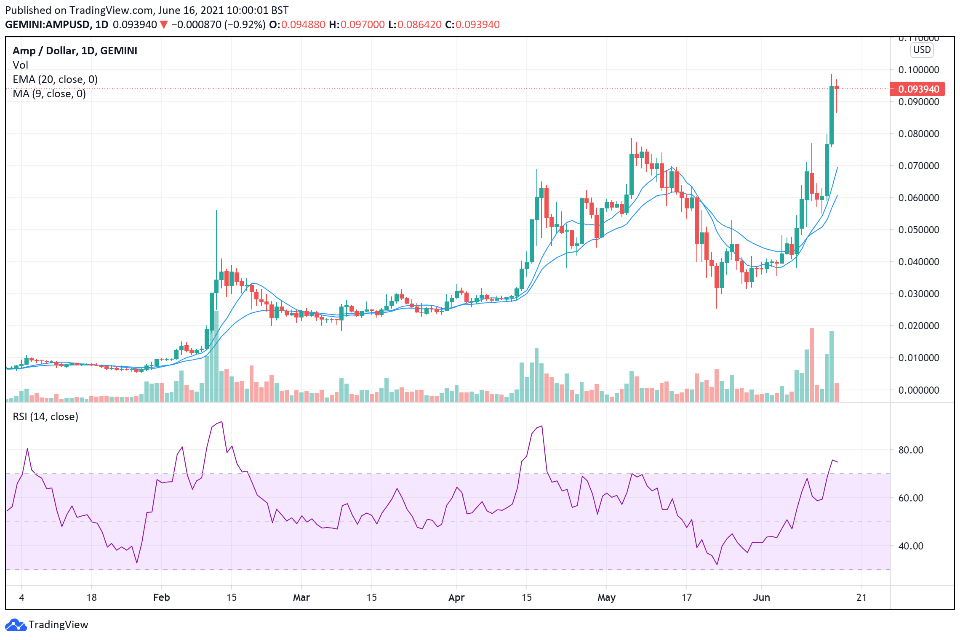Click the latest tall green candle body
Screen dimensions: 960x640
[x=832, y=115]
